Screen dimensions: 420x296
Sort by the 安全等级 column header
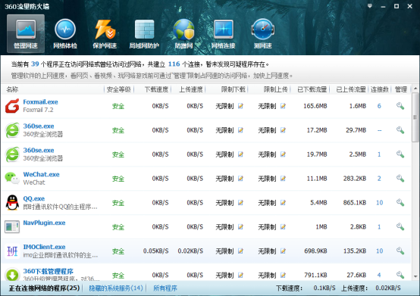coord(119,89)
